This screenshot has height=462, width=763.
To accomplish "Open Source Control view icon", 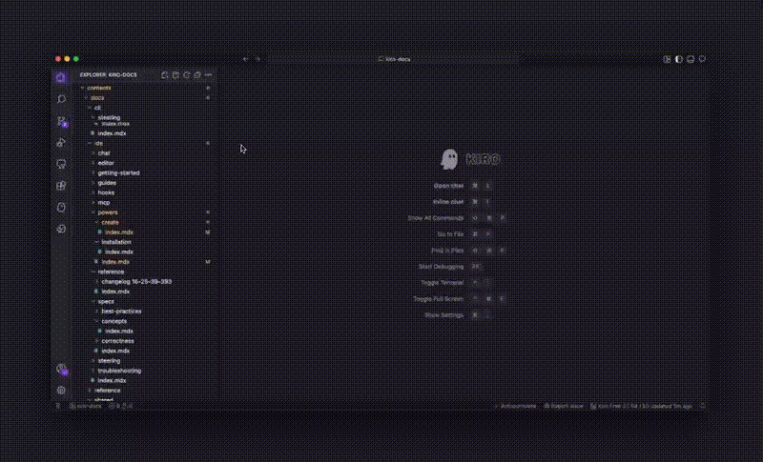I will (61, 121).
